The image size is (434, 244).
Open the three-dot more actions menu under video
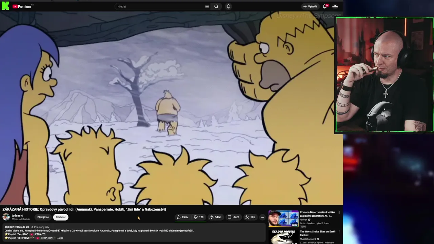pos(262,217)
